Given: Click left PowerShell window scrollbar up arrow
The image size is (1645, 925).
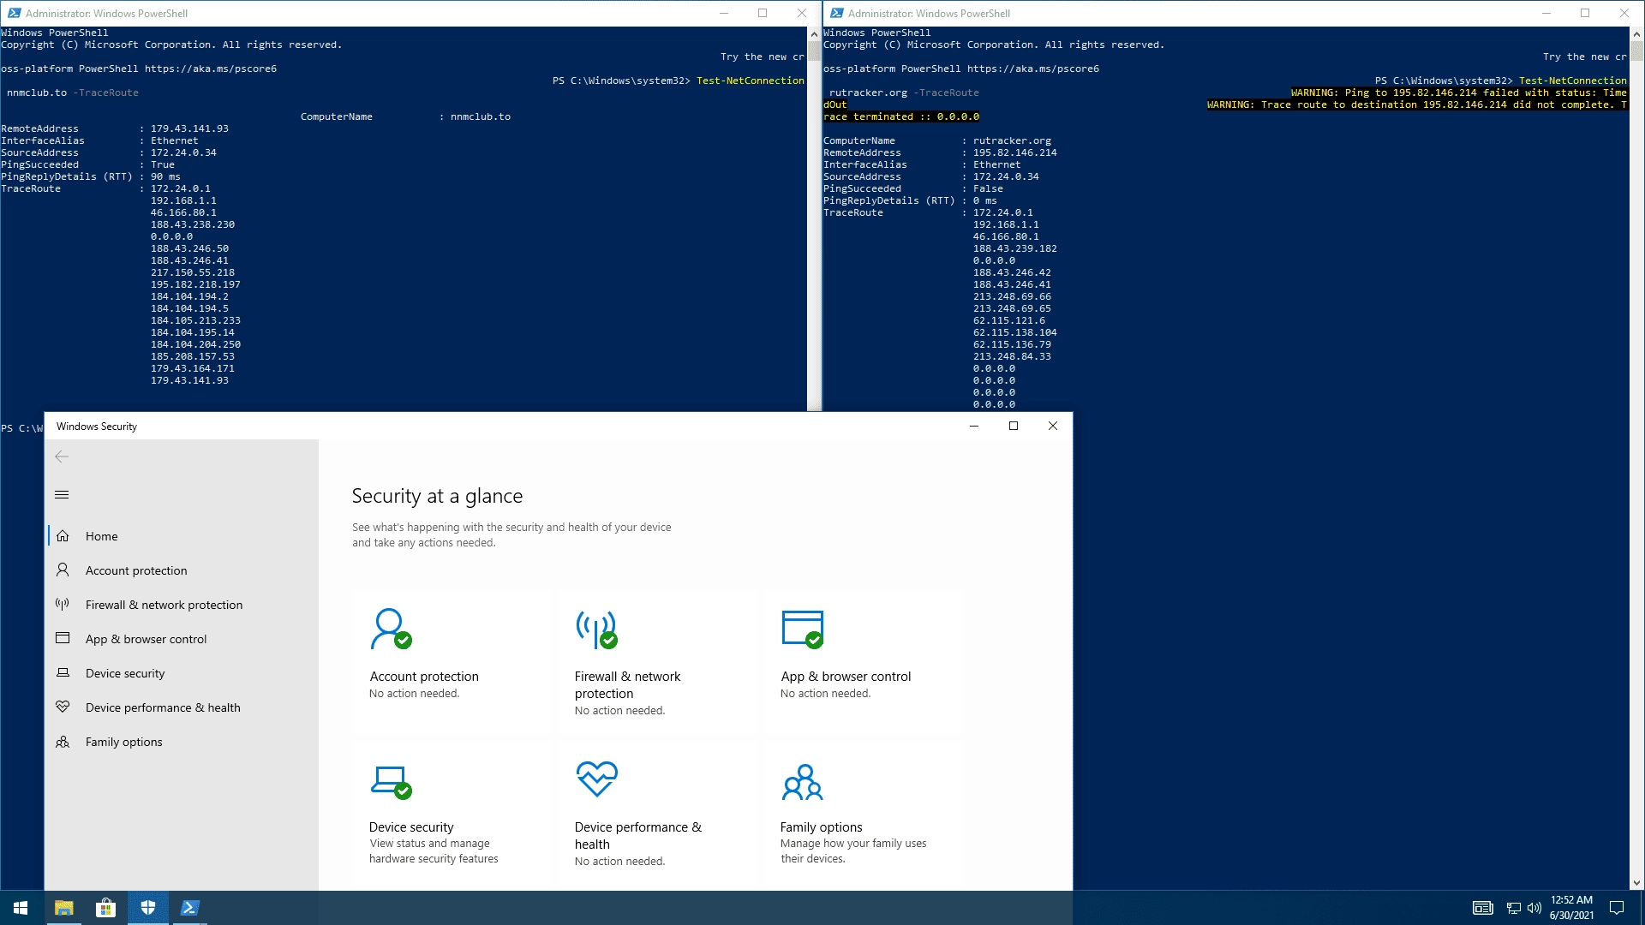Looking at the screenshot, I should click(x=814, y=34).
